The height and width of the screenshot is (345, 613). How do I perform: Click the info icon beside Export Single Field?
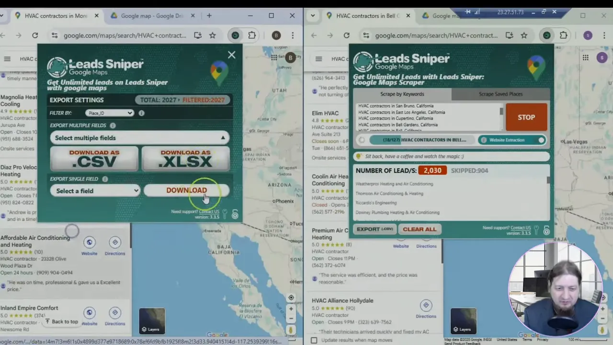point(105,179)
